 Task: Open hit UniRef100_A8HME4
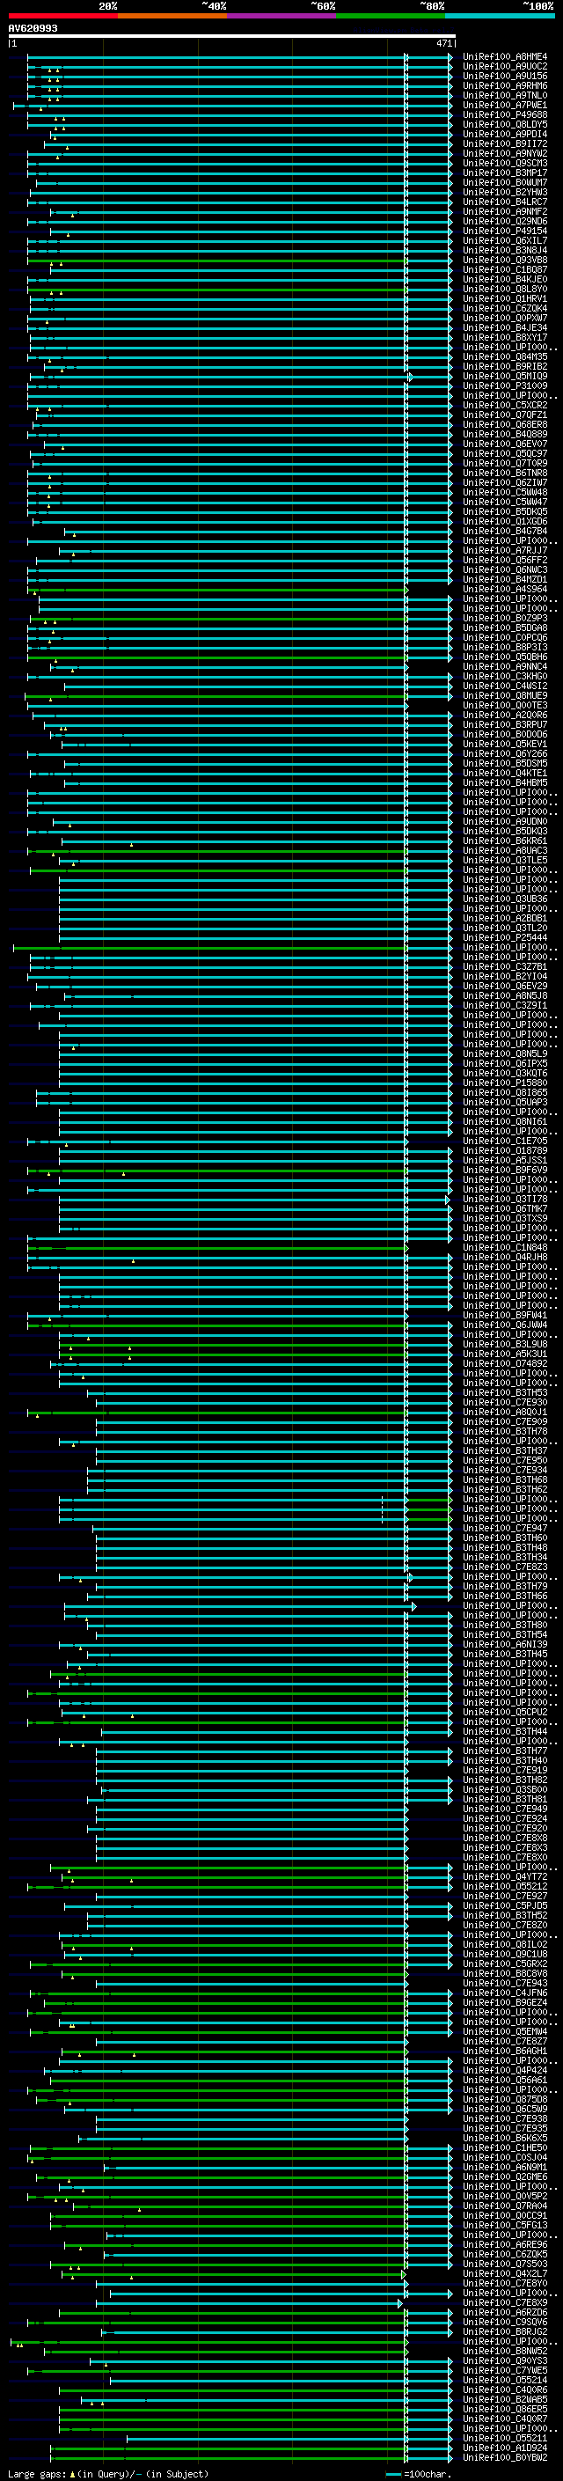[x=504, y=57]
